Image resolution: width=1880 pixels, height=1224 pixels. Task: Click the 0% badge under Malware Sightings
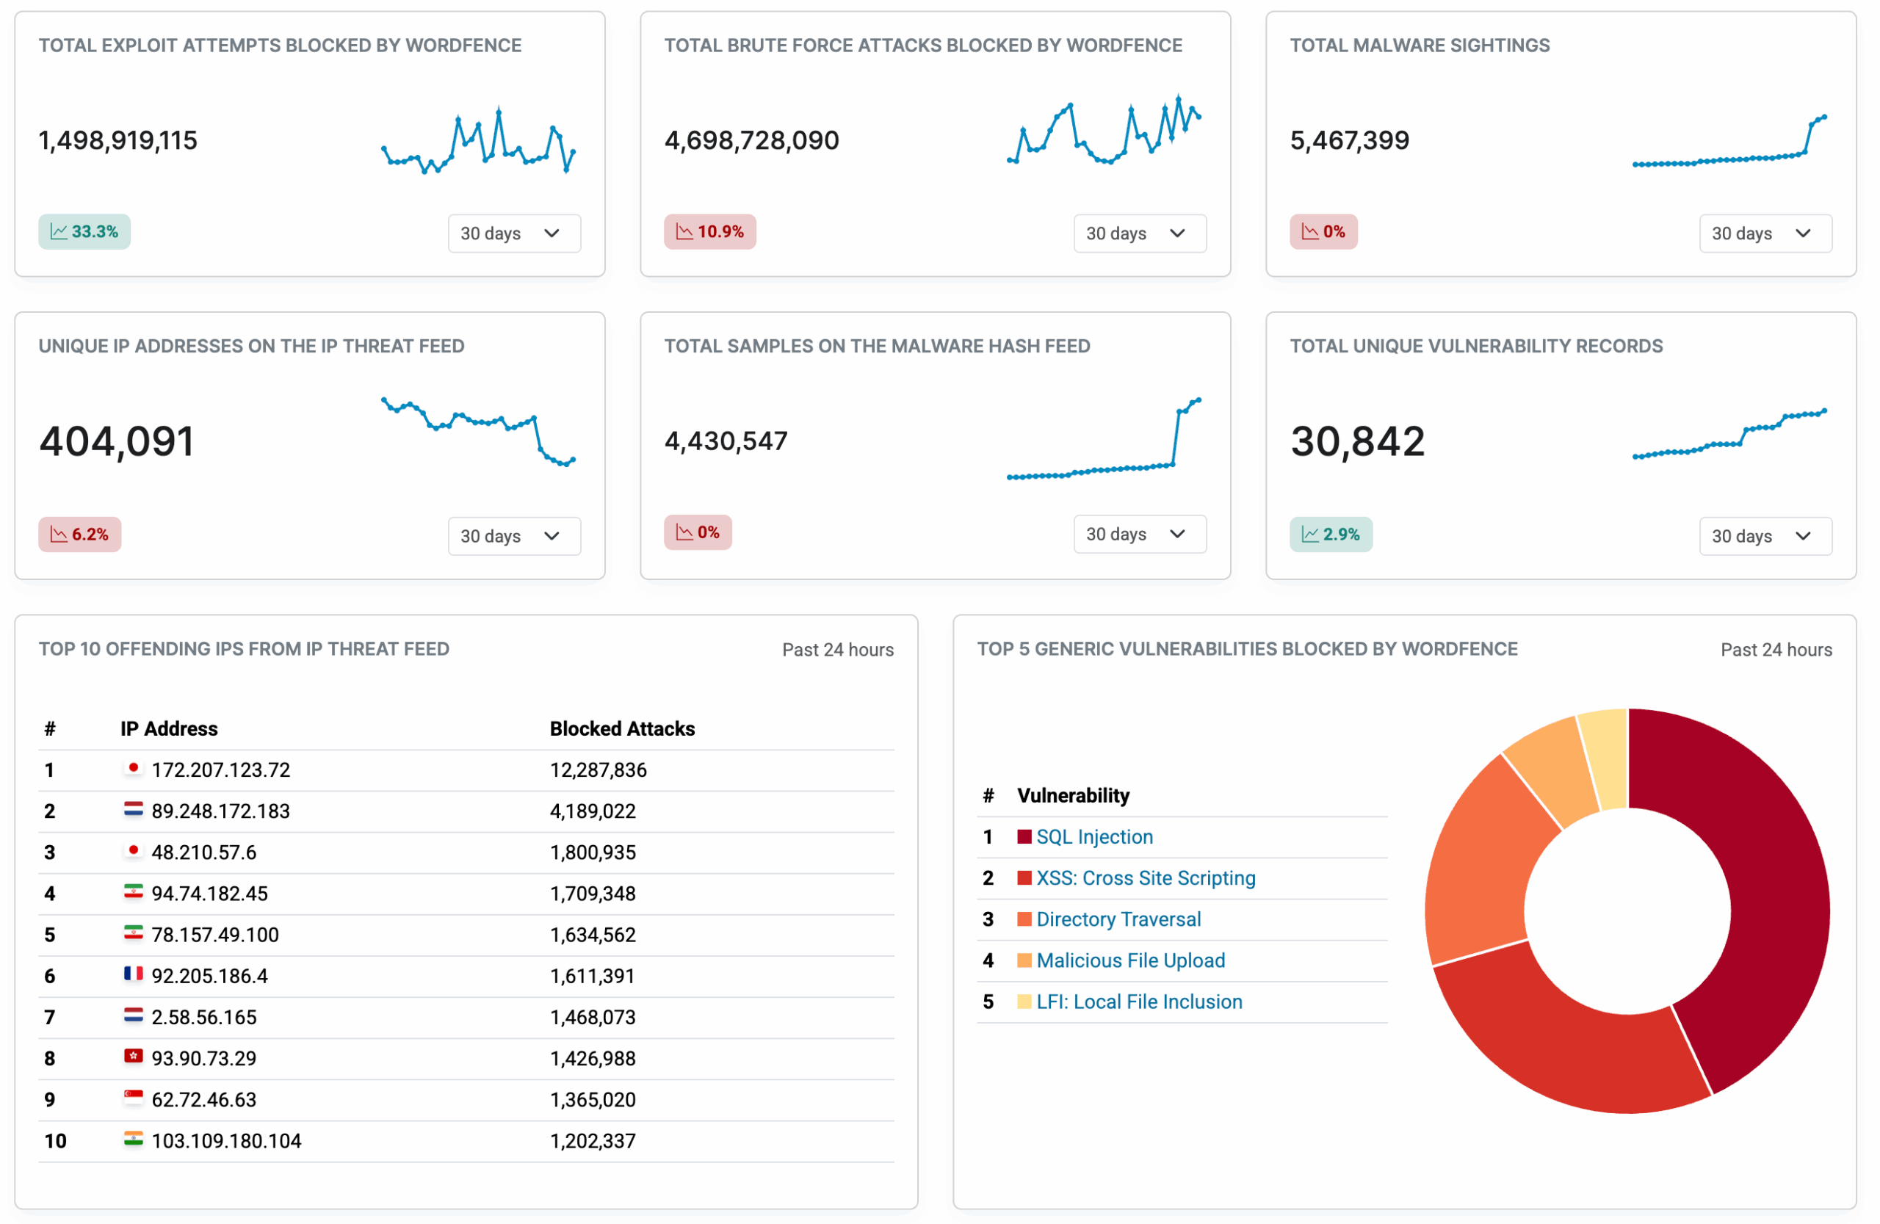point(1324,232)
